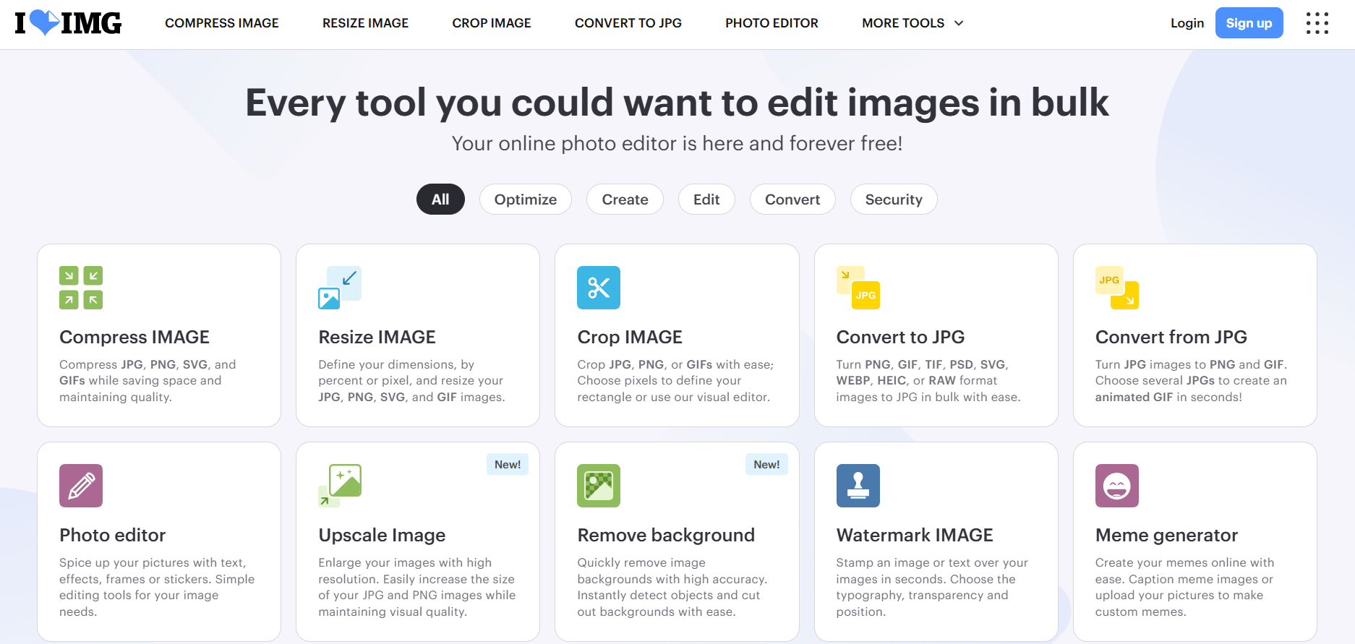Open PHOTO EDITOR in the top menu
1355x644 pixels.
click(x=771, y=23)
